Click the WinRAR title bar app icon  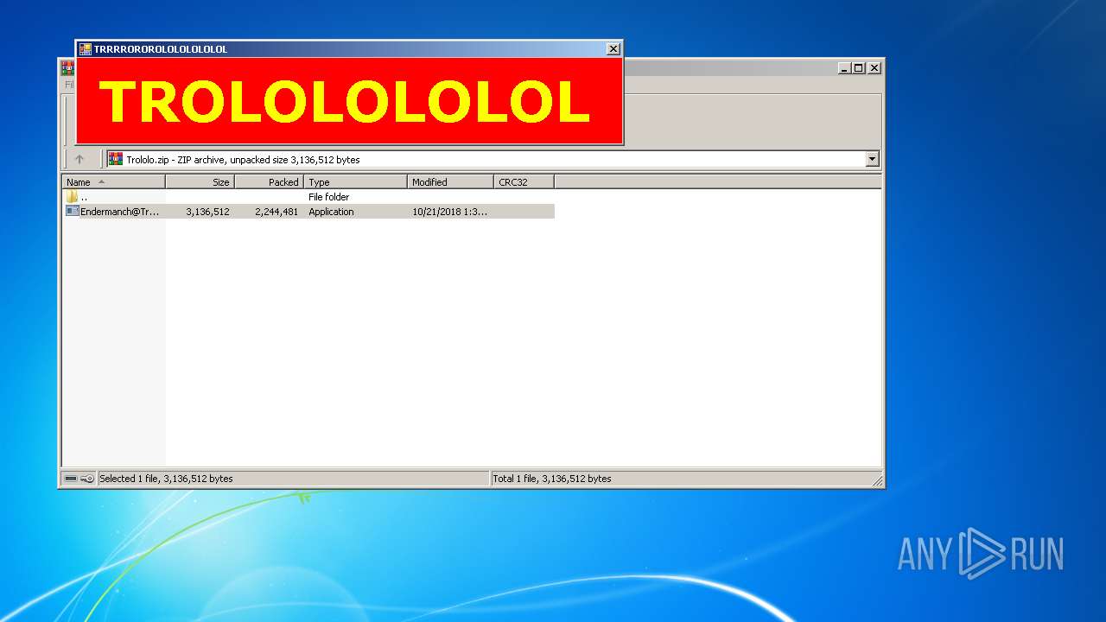tap(67, 68)
